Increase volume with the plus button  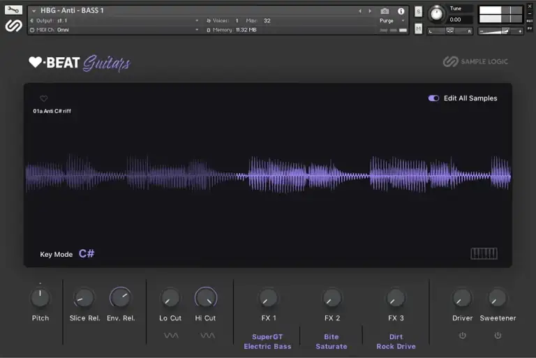tap(520, 31)
